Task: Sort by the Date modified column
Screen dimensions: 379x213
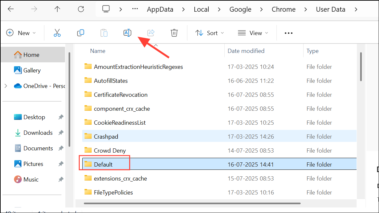Action: pos(246,51)
